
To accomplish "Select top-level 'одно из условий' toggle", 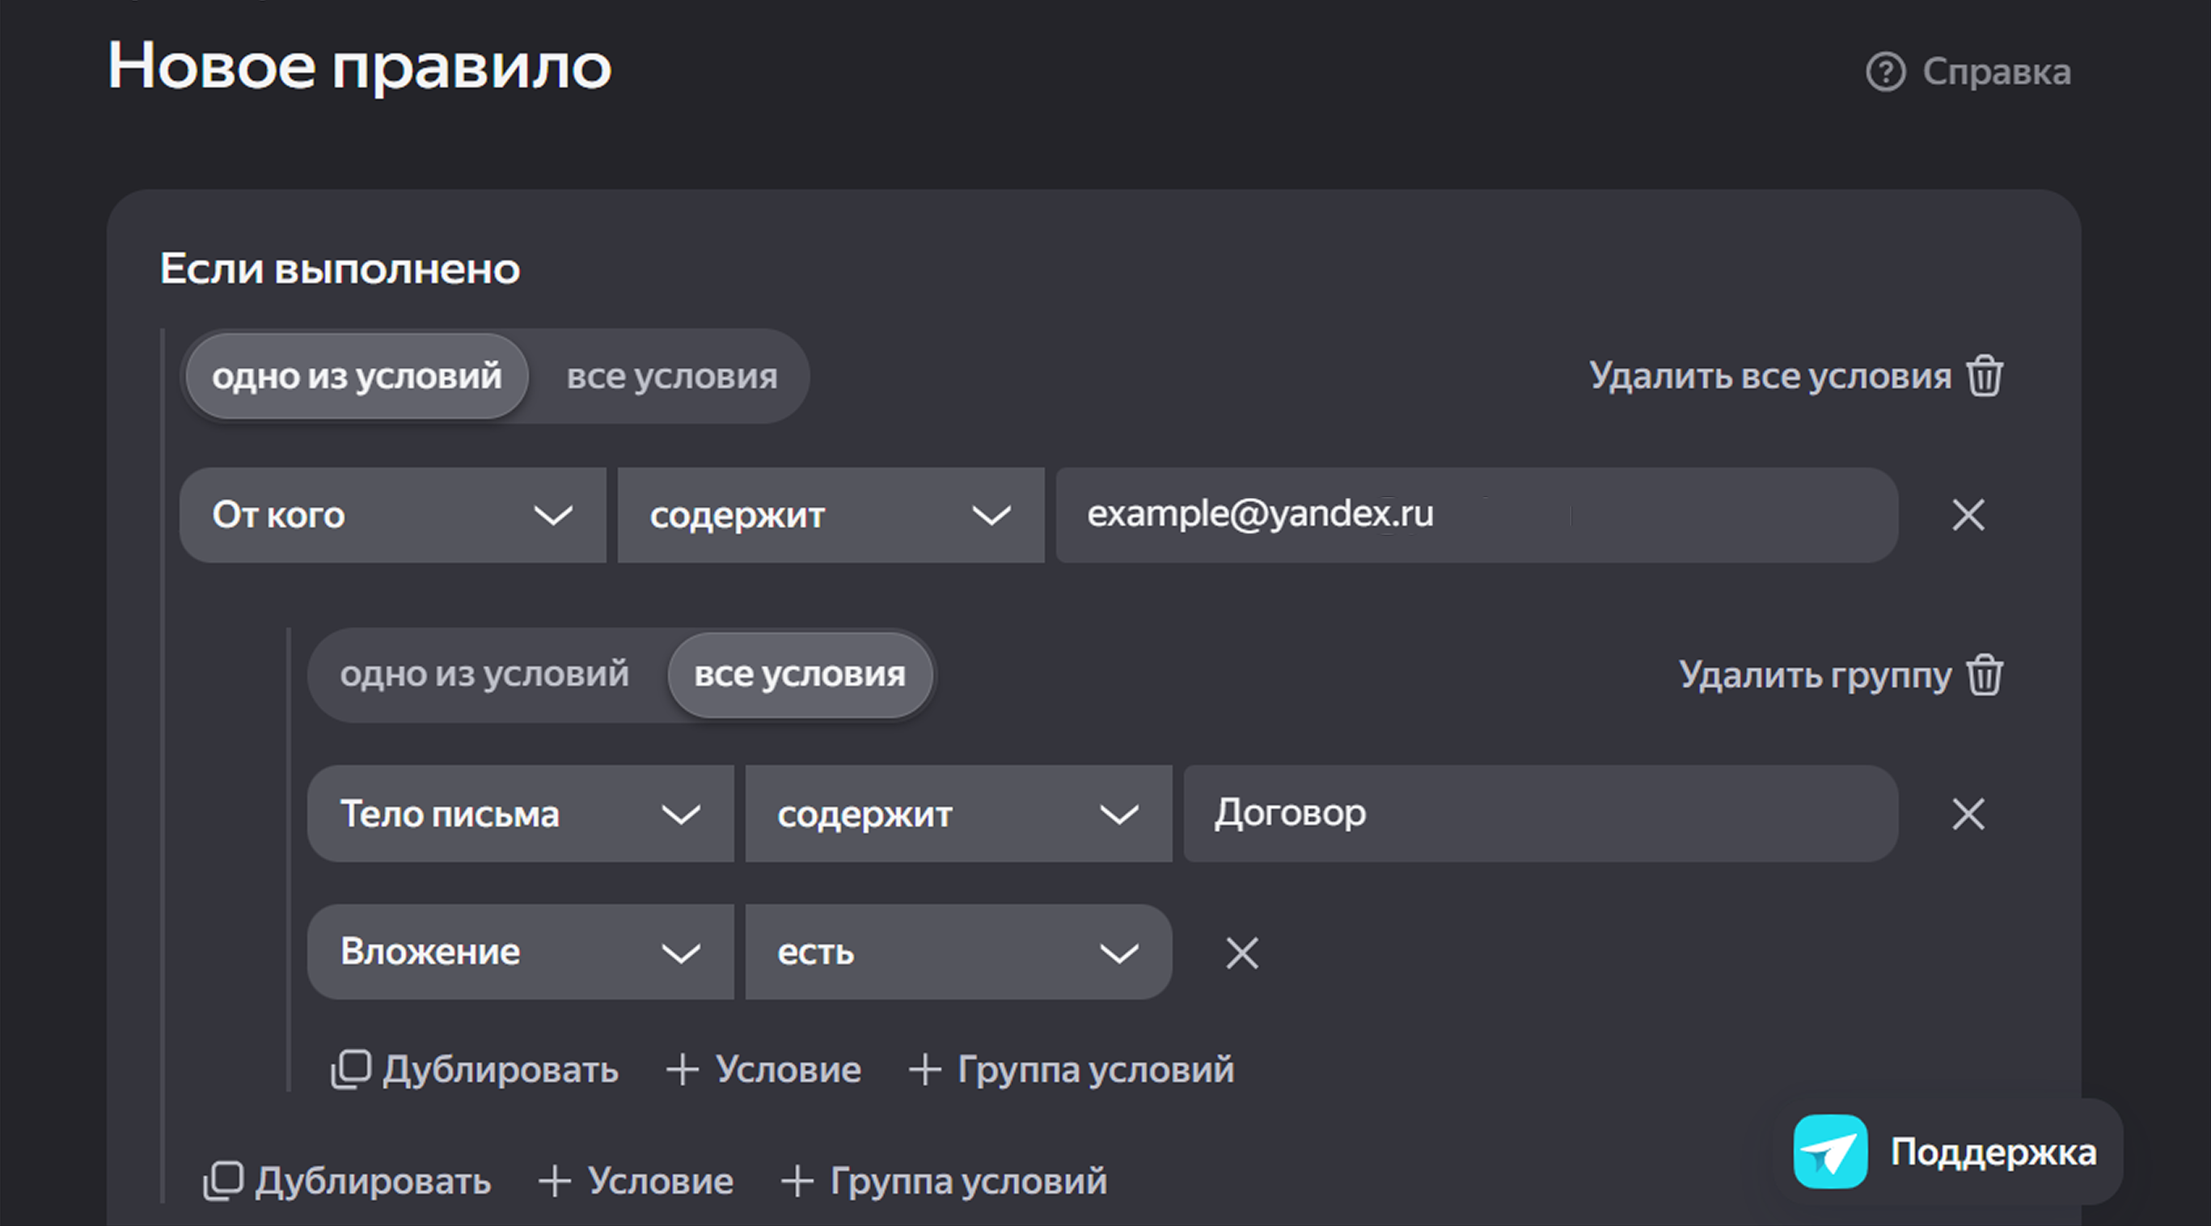I will tap(356, 376).
